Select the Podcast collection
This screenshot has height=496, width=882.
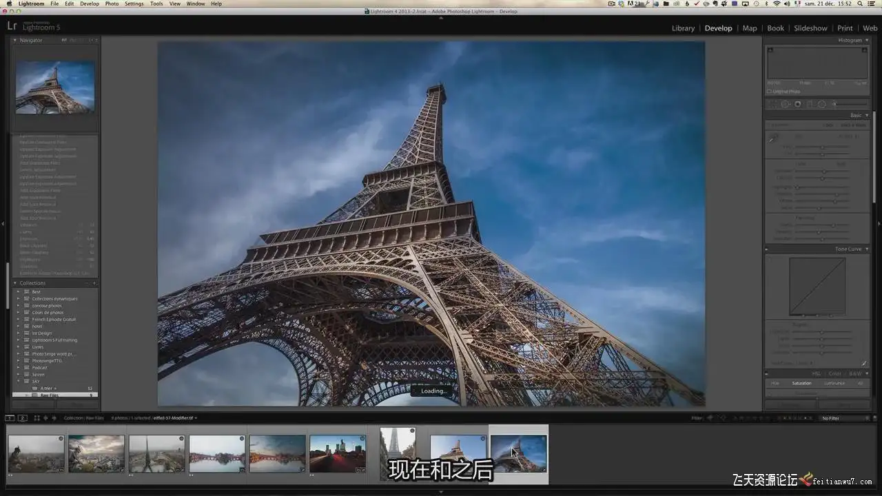tap(40, 368)
